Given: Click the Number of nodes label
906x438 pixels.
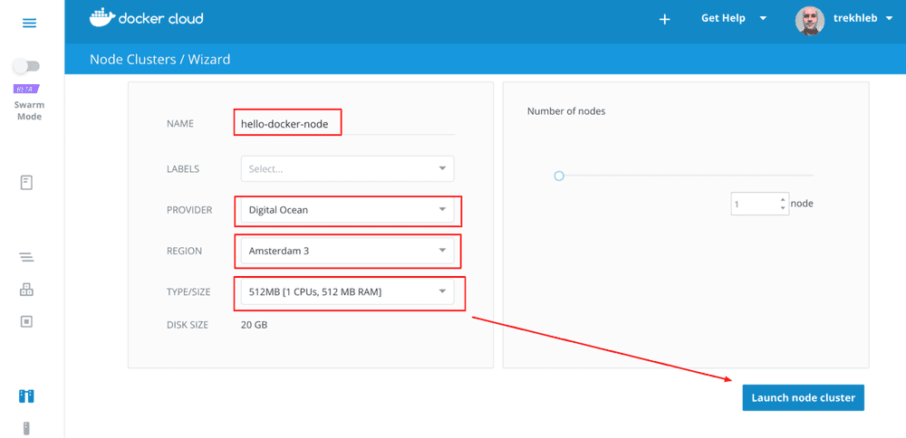Looking at the screenshot, I should point(566,111).
